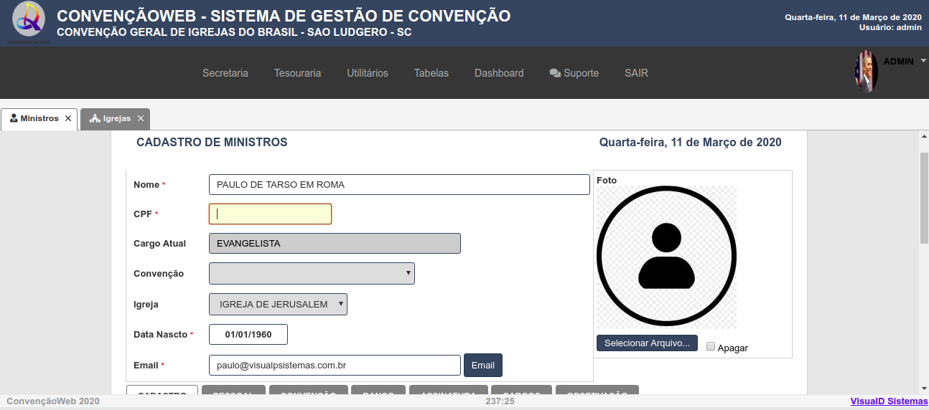
Task: Click the Igrejas tab church icon
Action: [94, 118]
